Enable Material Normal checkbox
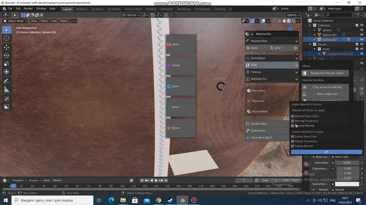 click(x=292, y=126)
